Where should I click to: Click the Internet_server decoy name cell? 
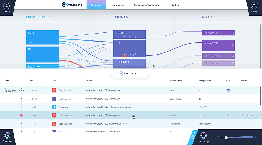pos(205,124)
